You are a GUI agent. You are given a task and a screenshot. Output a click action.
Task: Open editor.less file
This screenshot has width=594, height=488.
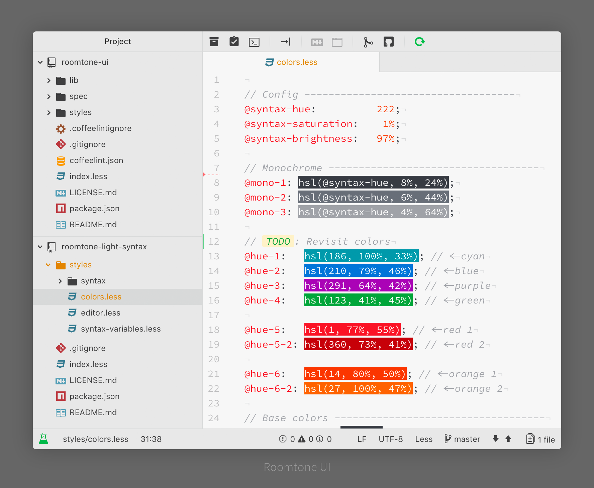click(x=117, y=313)
